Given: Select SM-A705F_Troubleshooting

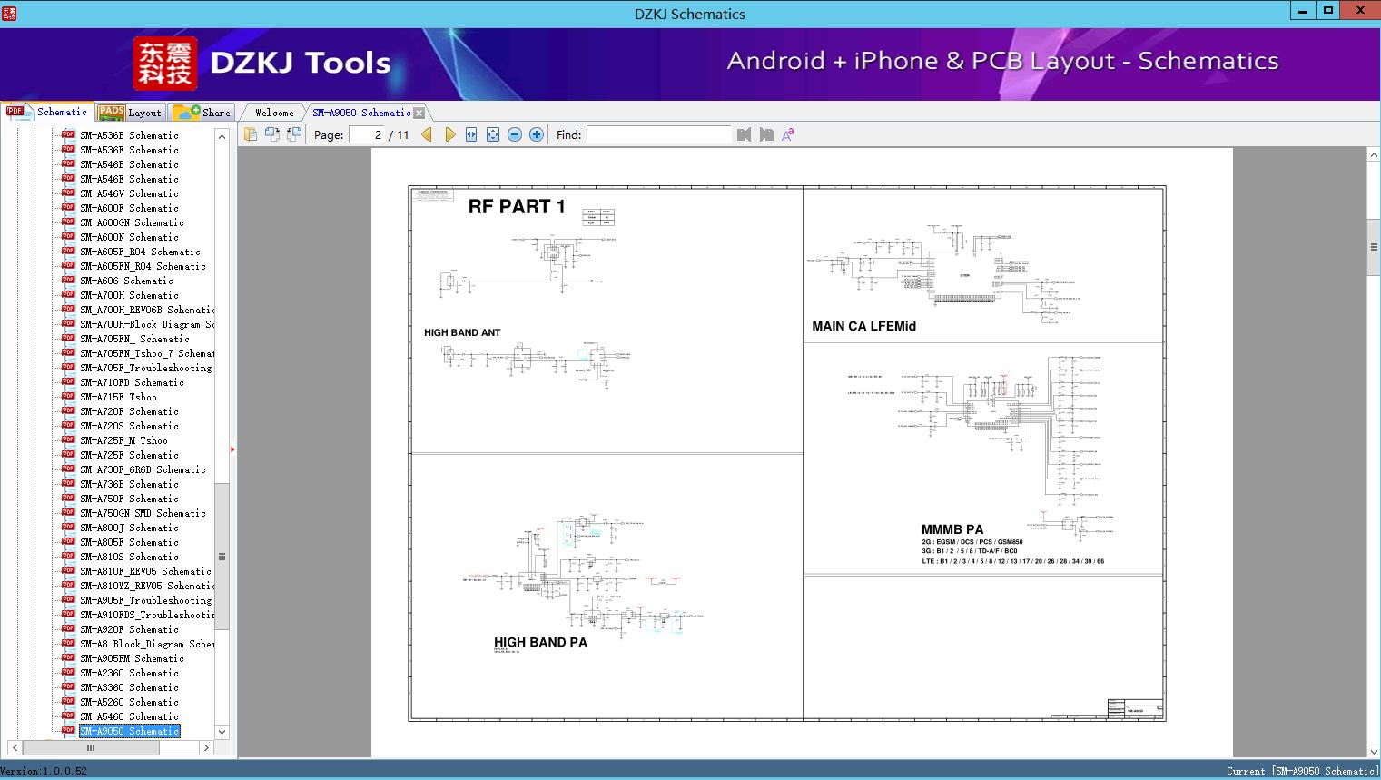Looking at the screenshot, I should pos(145,368).
